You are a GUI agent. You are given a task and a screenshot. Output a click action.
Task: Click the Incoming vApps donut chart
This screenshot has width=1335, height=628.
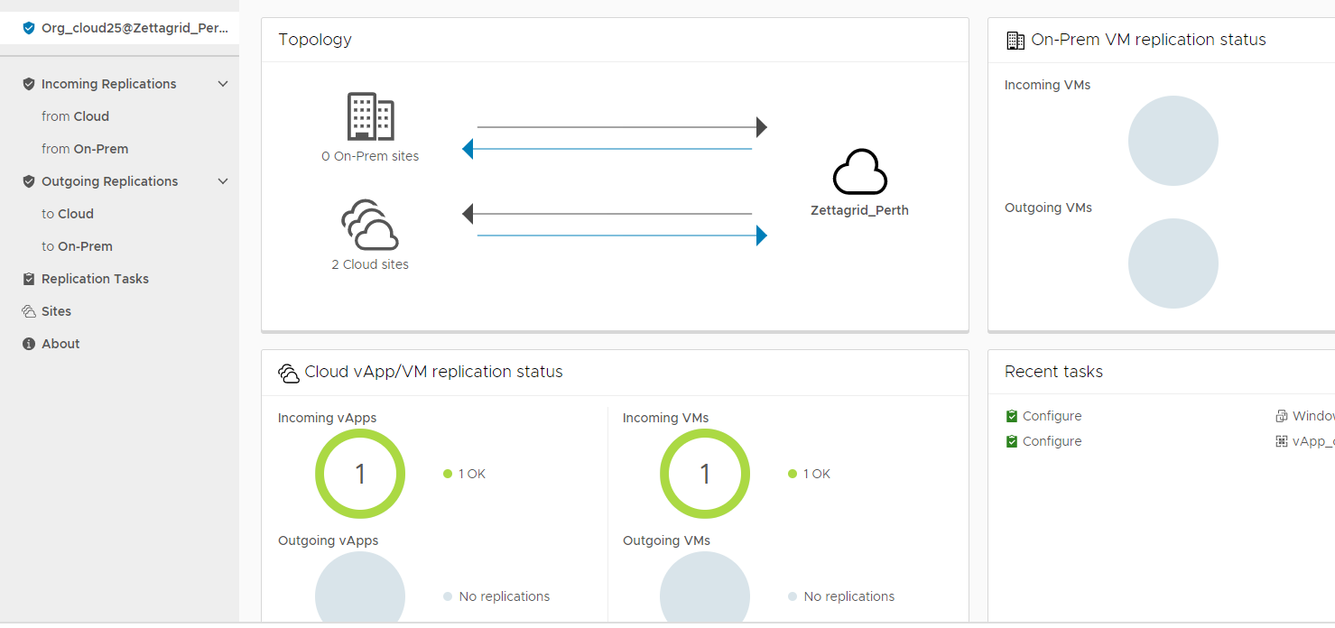360,474
